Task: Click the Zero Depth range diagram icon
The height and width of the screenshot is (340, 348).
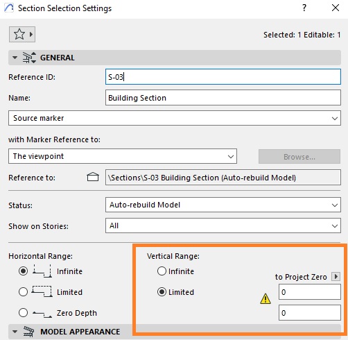Action: click(42, 314)
